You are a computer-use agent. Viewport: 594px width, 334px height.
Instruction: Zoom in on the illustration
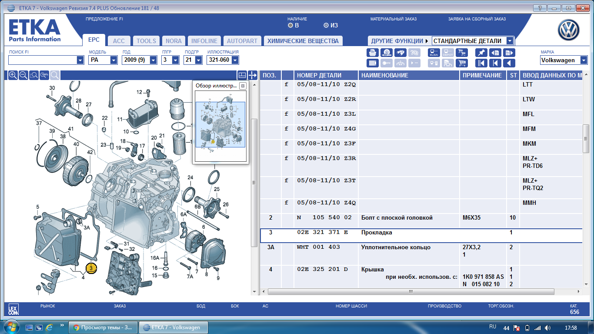[x=13, y=75]
